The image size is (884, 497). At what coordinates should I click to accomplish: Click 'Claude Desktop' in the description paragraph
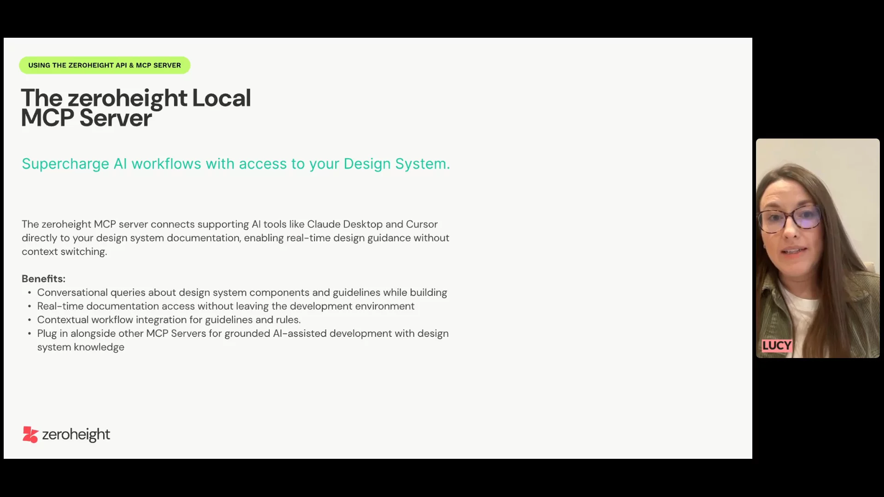344,224
